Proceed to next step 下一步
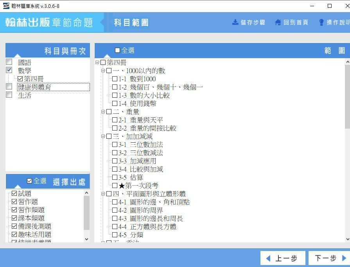 [329, 258]
